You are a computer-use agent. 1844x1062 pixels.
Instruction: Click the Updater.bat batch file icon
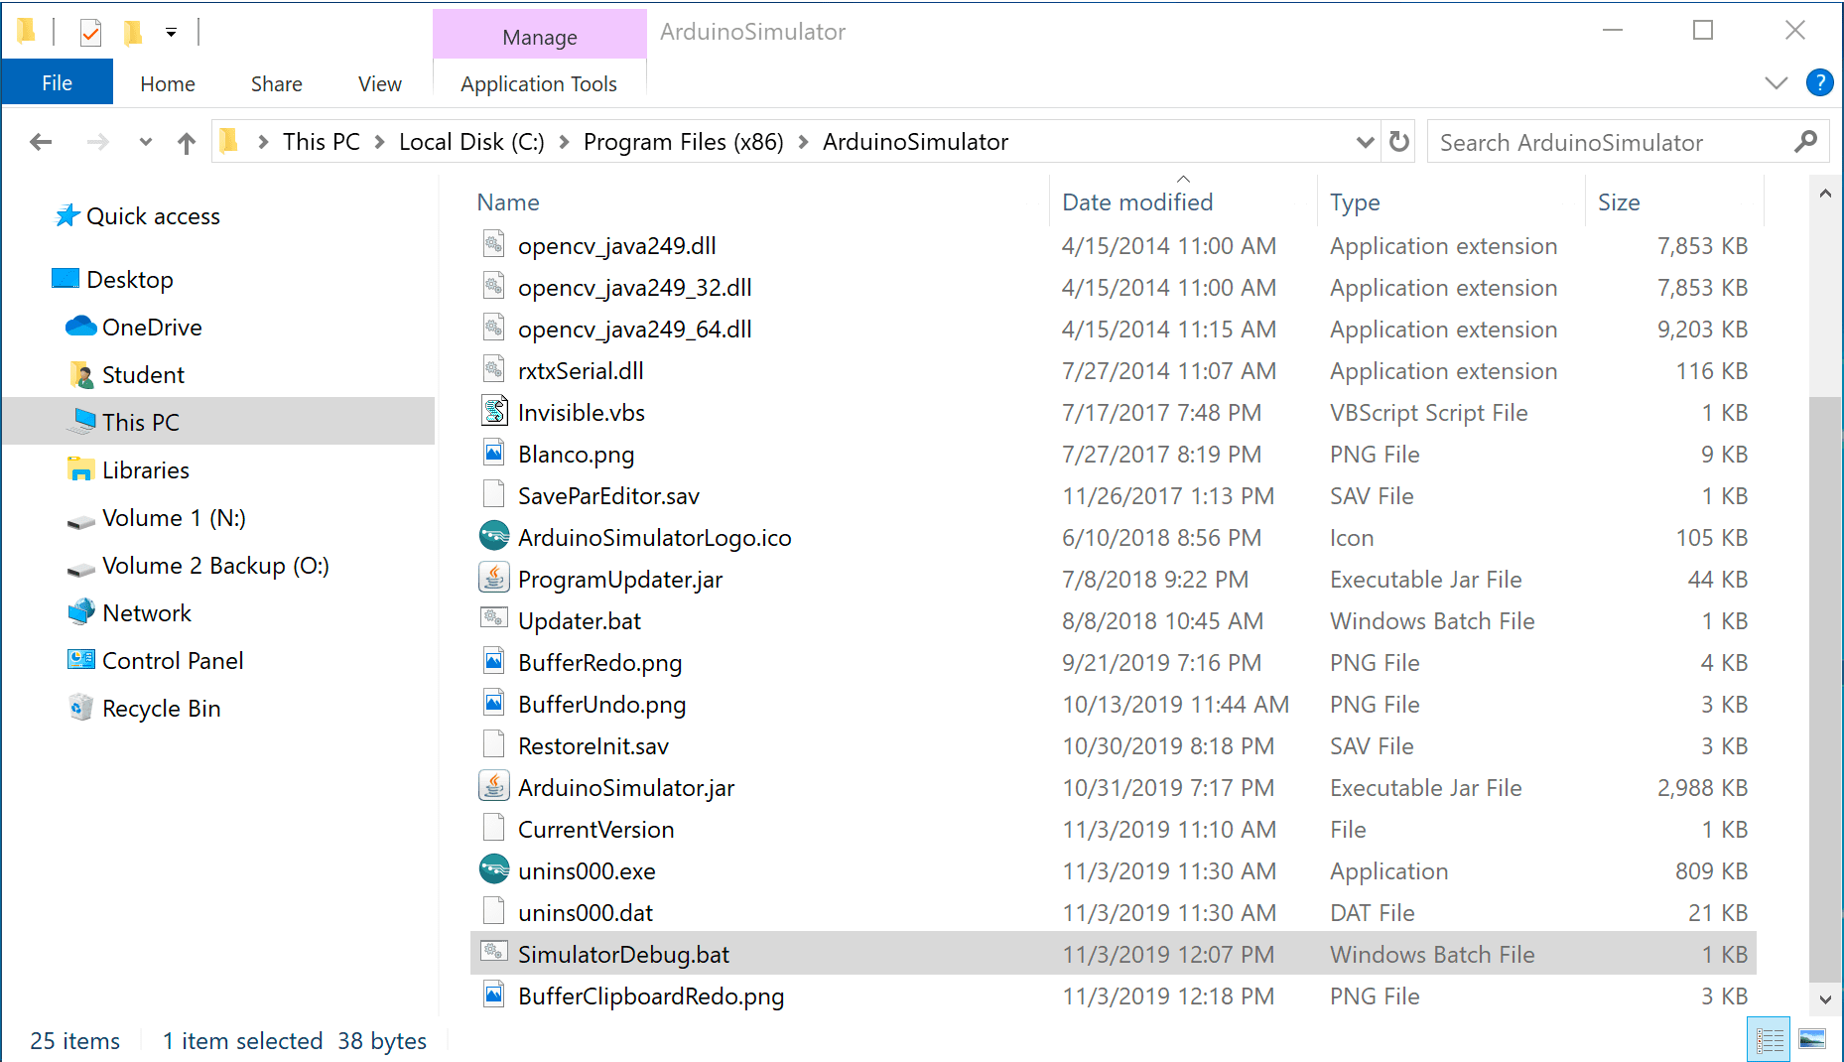click(x=493, y=619)
